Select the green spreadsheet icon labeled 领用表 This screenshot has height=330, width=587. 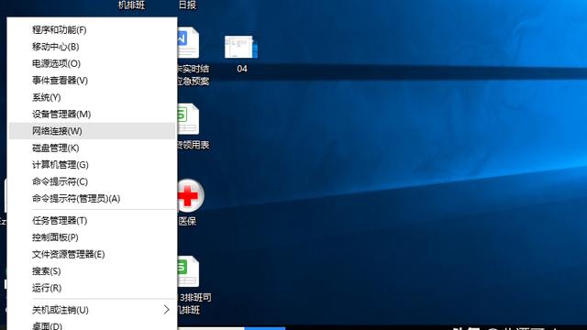188,119
